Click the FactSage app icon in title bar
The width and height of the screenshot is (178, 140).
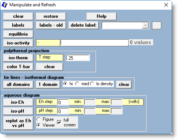coord(4,5)
